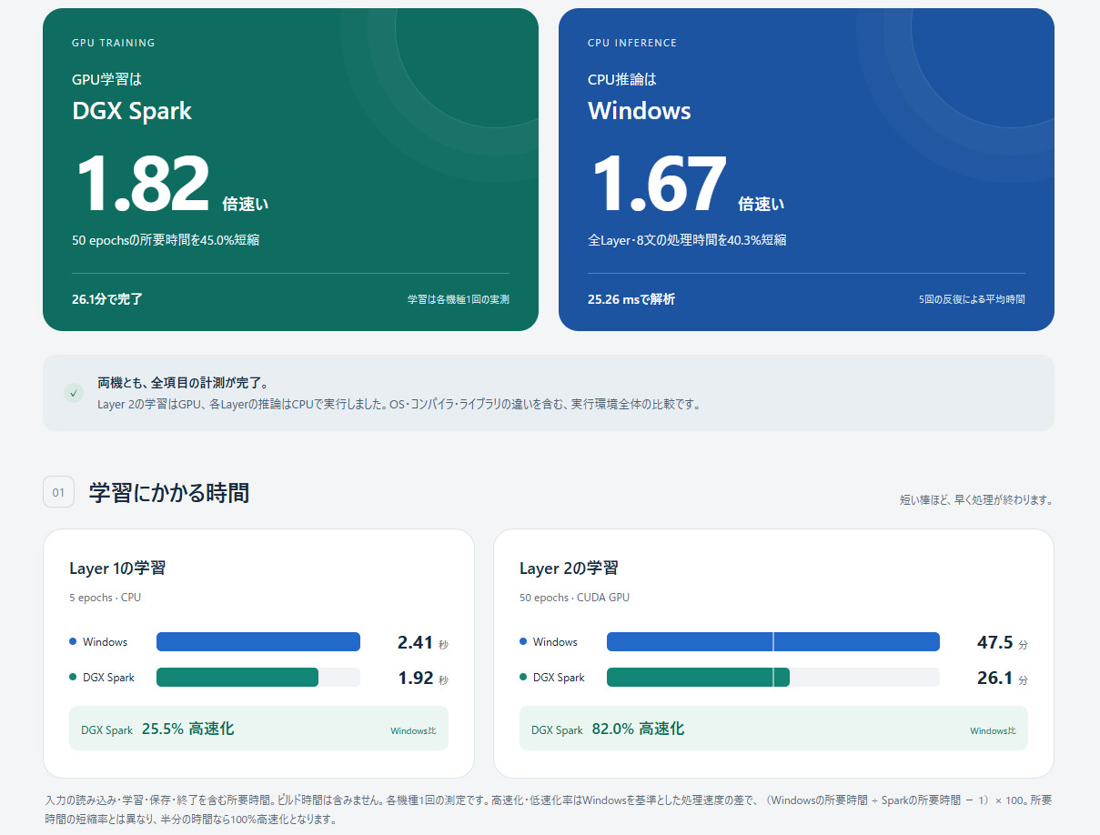Click the "5回の反復による平均時間" note
Screen dimensions: 1100x835
(x=972, y=299)
